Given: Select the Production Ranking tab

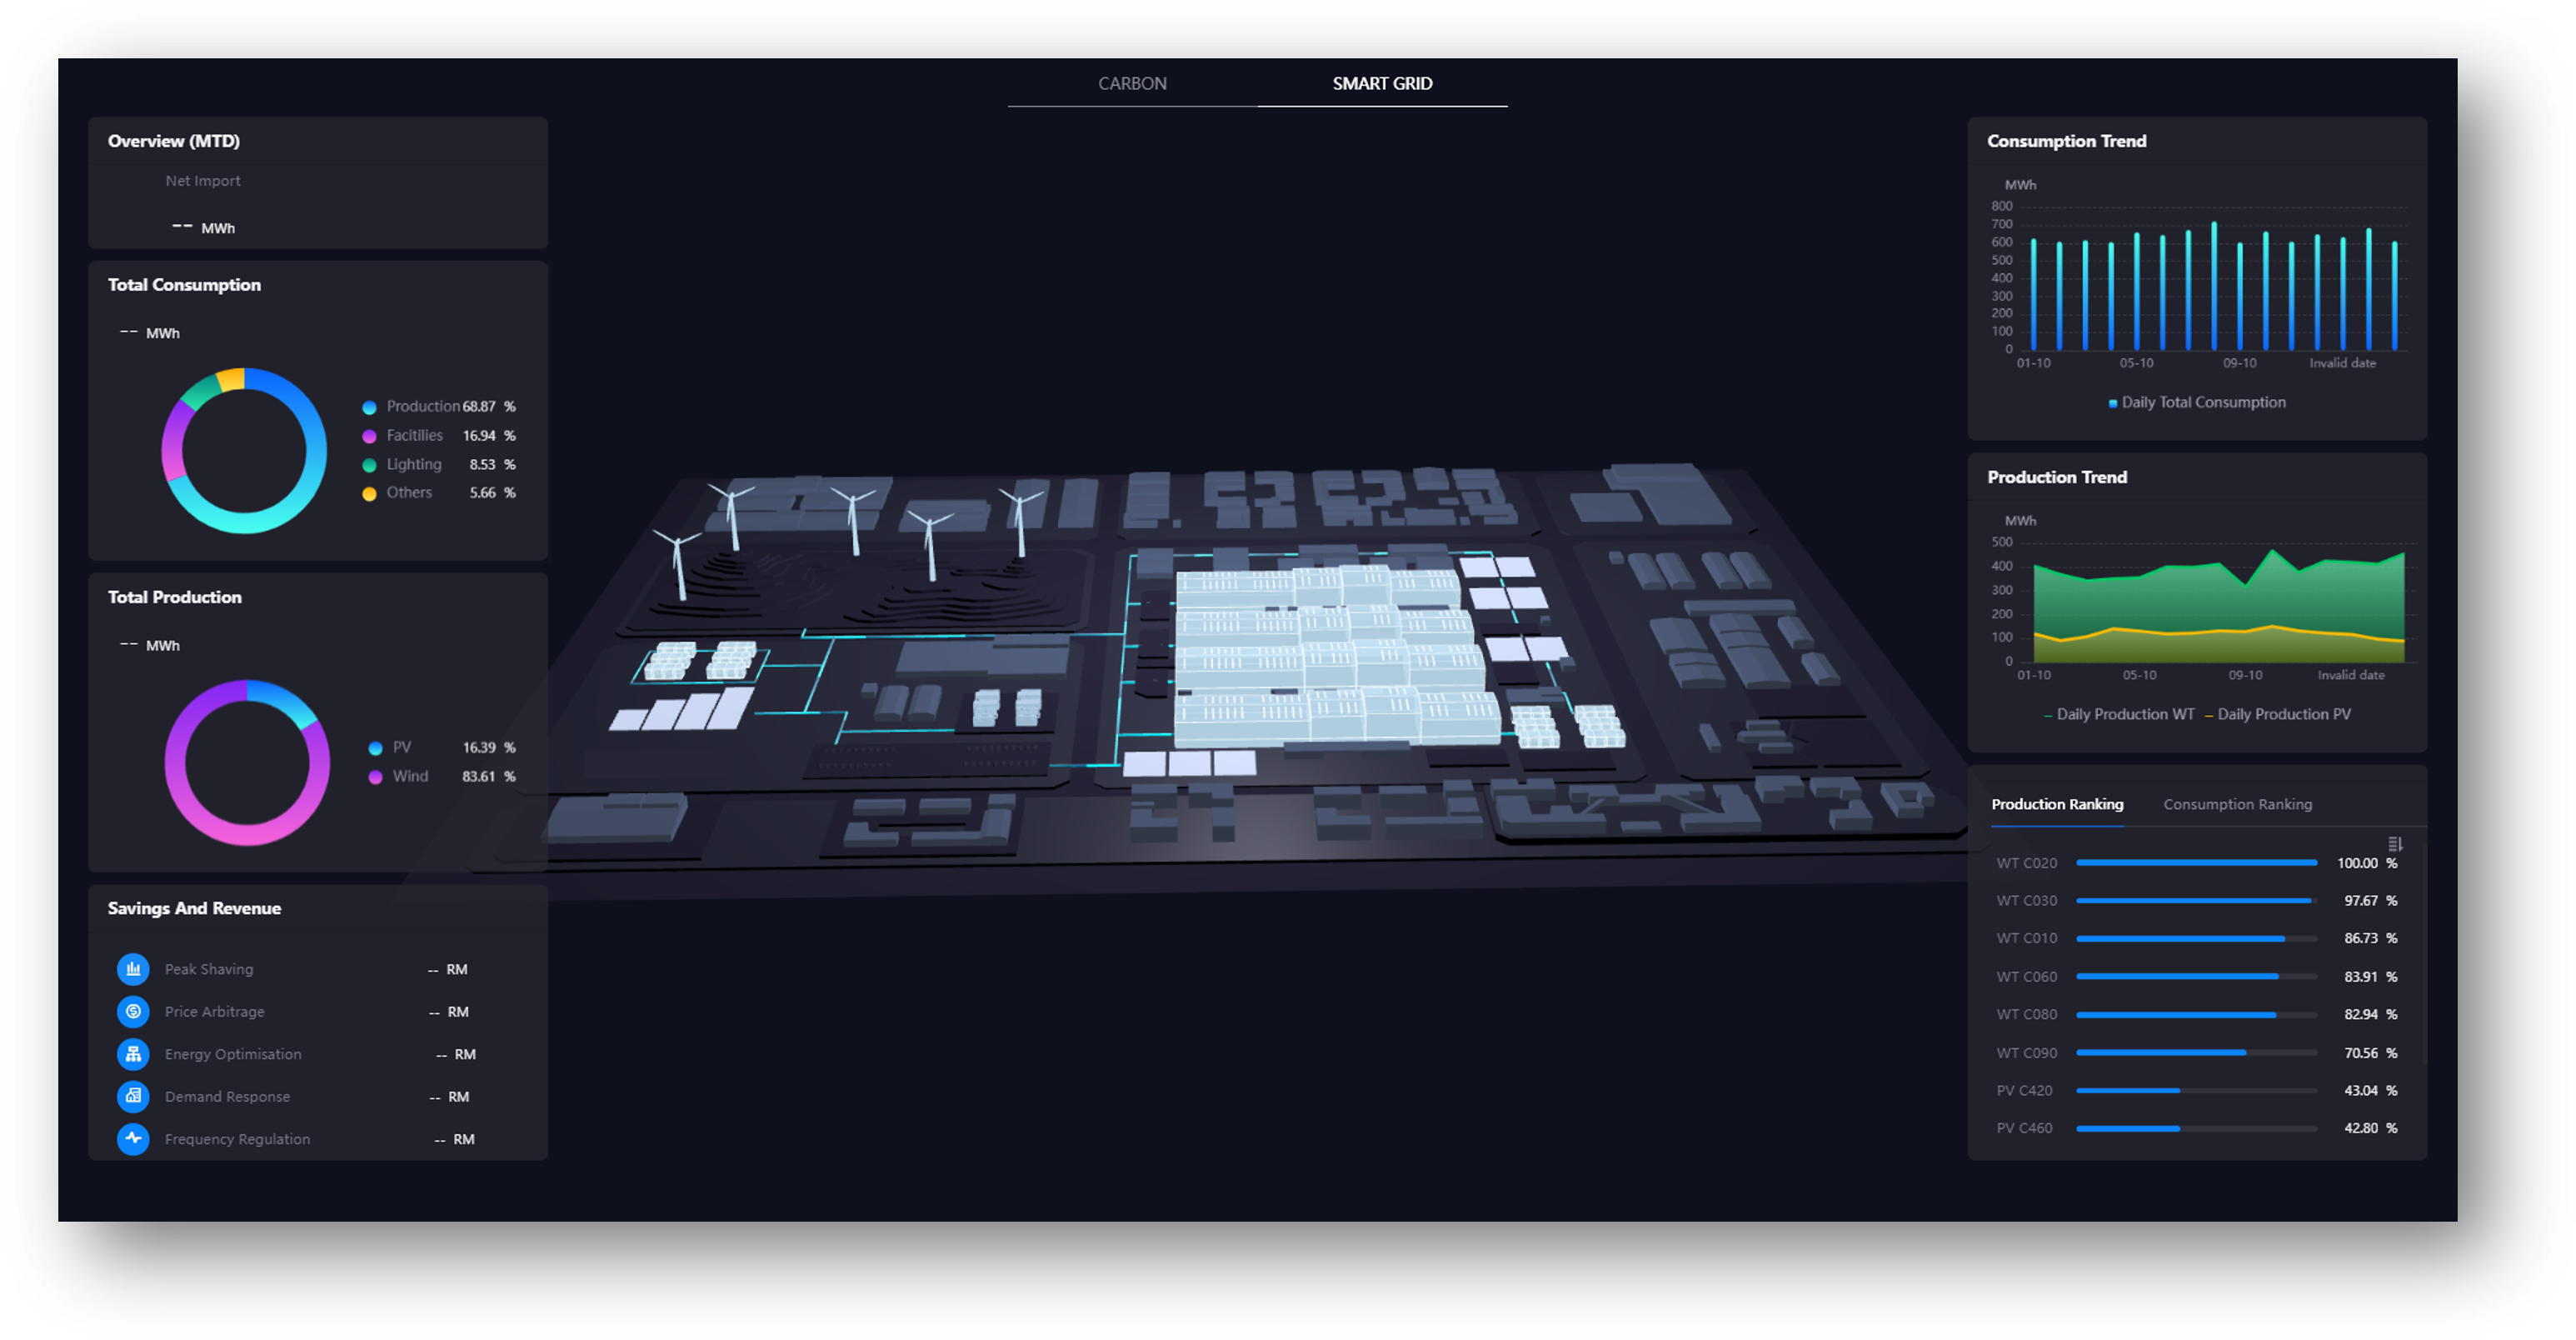Looking at the screenshot, I should pyautogui.click(x=2057, y=805).
